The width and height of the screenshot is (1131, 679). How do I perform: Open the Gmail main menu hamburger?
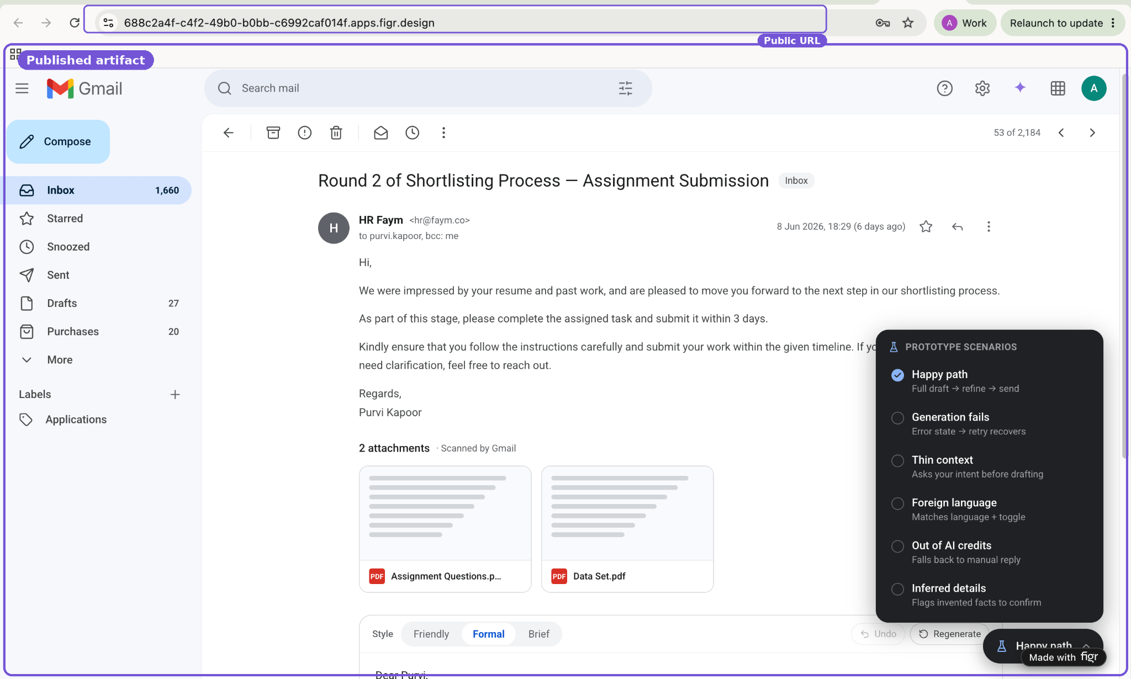coord(22,88)
